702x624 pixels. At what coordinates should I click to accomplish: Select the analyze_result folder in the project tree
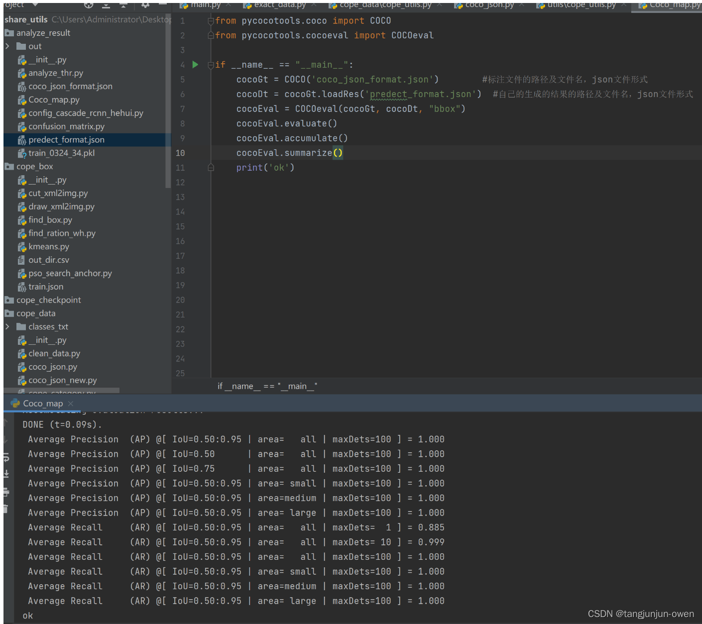pyautogui.click(x=43, y=33)
